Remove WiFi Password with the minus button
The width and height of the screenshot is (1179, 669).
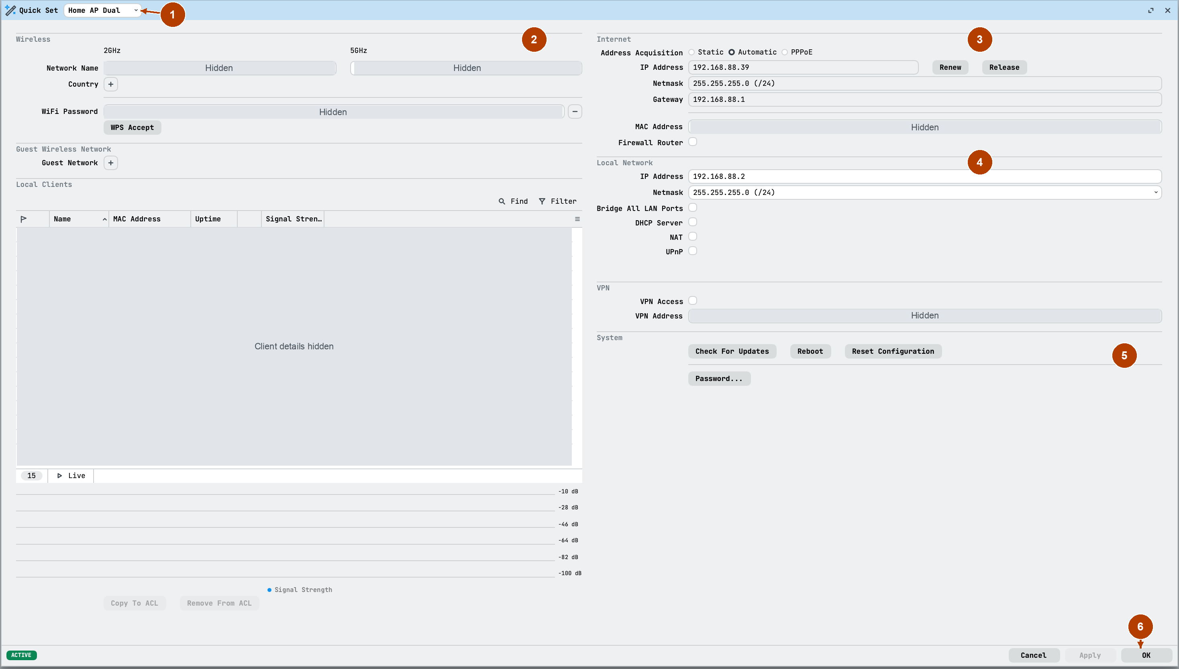[575, 111]
